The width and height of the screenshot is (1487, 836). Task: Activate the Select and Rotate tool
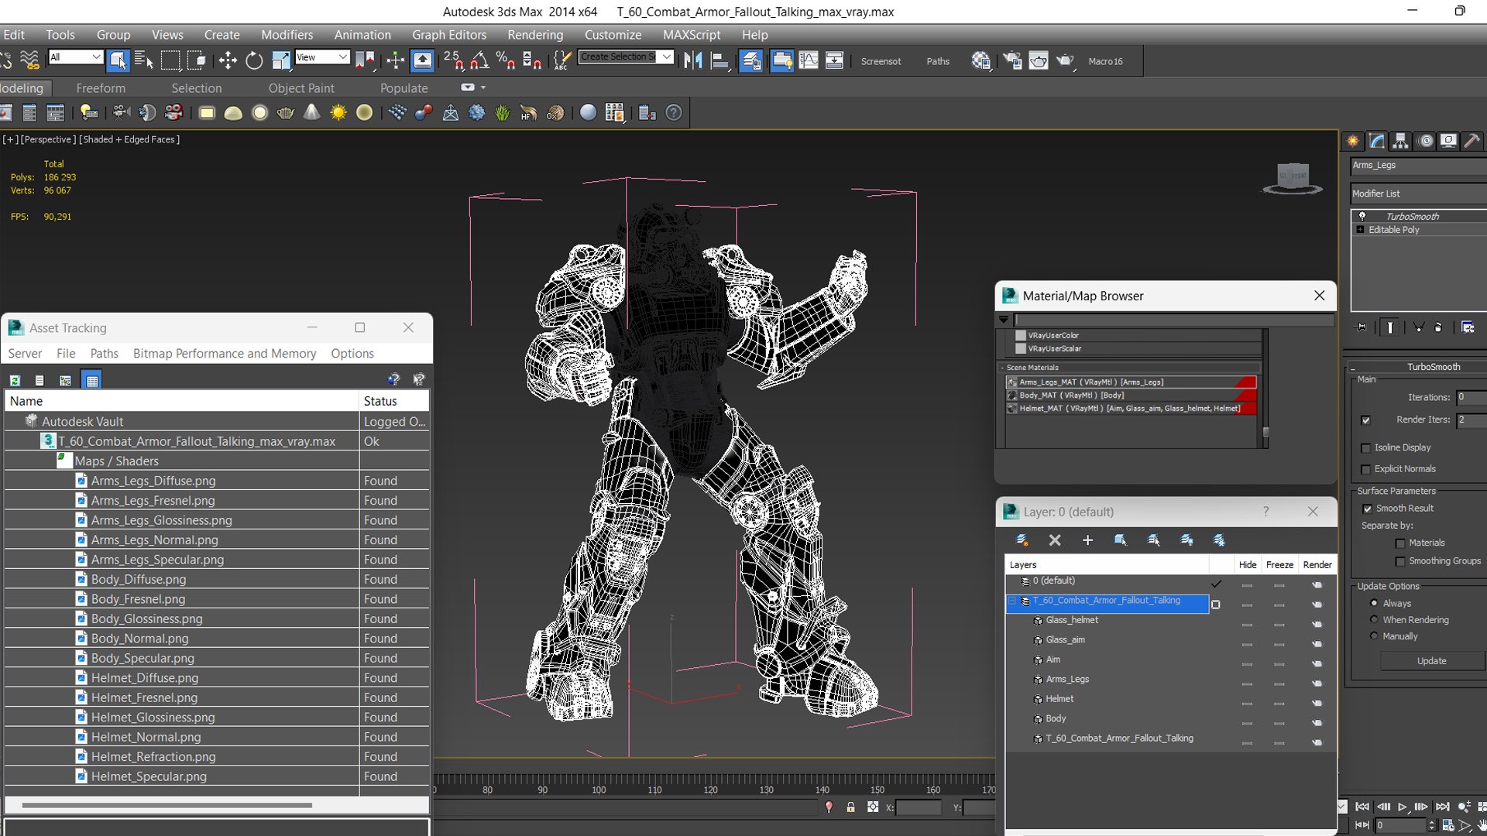(254, 60)
